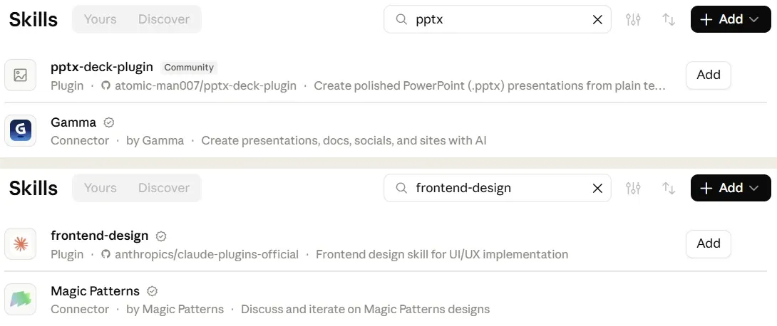Viewport: 777px width, 326px height.
Task: Click the GitHub icon beside anthropics repo
Action: coord(106,254)
